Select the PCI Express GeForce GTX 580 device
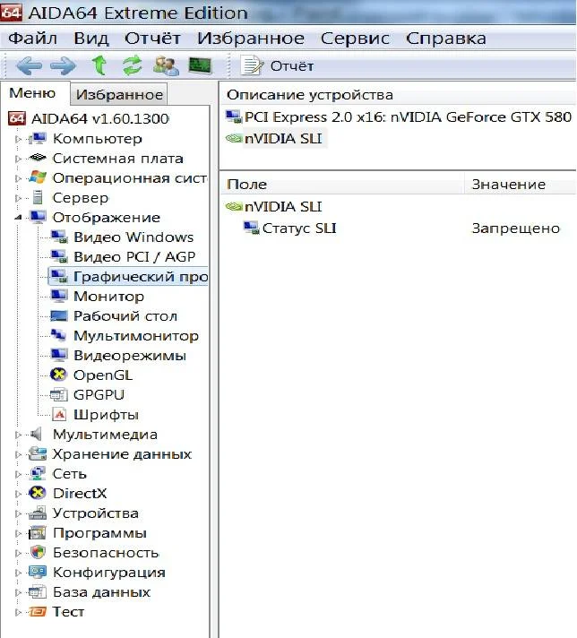 click(399, 117)
